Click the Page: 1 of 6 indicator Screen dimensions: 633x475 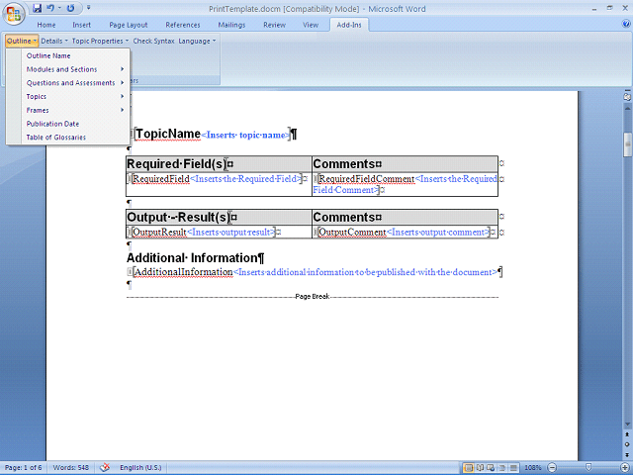[24, 468]
